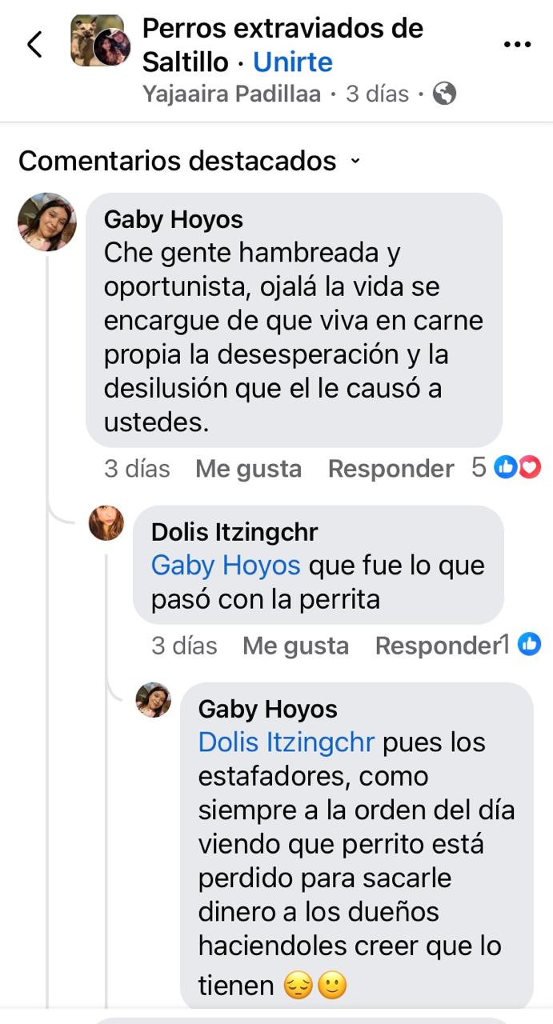The image size is (553, 1024).
Task: Open the three-dots options menu
Action: 517,45
